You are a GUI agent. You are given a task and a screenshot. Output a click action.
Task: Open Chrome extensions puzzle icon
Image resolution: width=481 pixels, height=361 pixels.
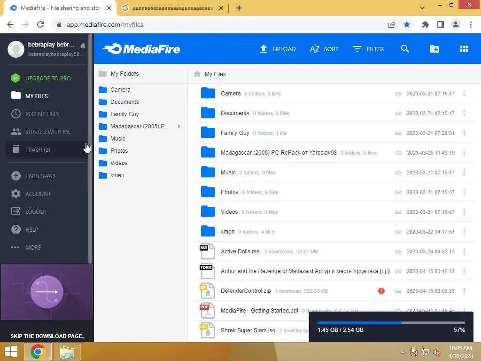[426, 24]
